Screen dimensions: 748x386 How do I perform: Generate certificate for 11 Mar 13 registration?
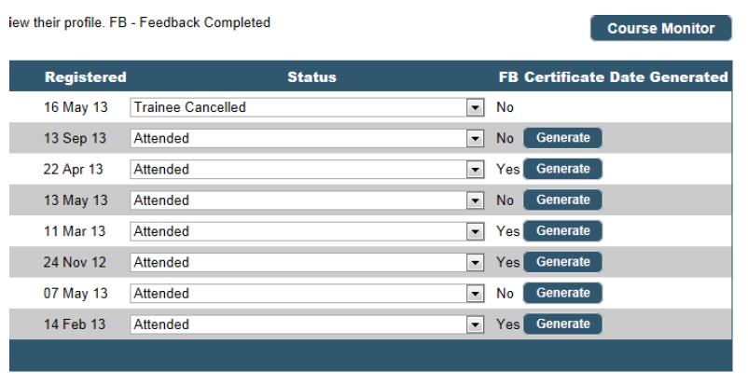click(562, 230)
